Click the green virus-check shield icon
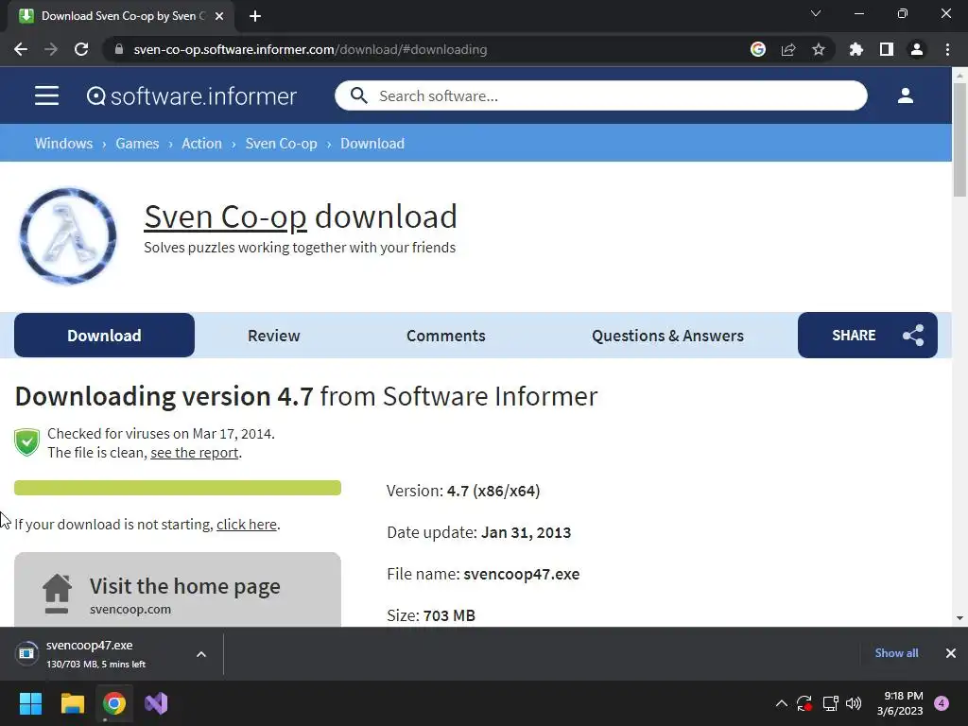 (27, 442)
